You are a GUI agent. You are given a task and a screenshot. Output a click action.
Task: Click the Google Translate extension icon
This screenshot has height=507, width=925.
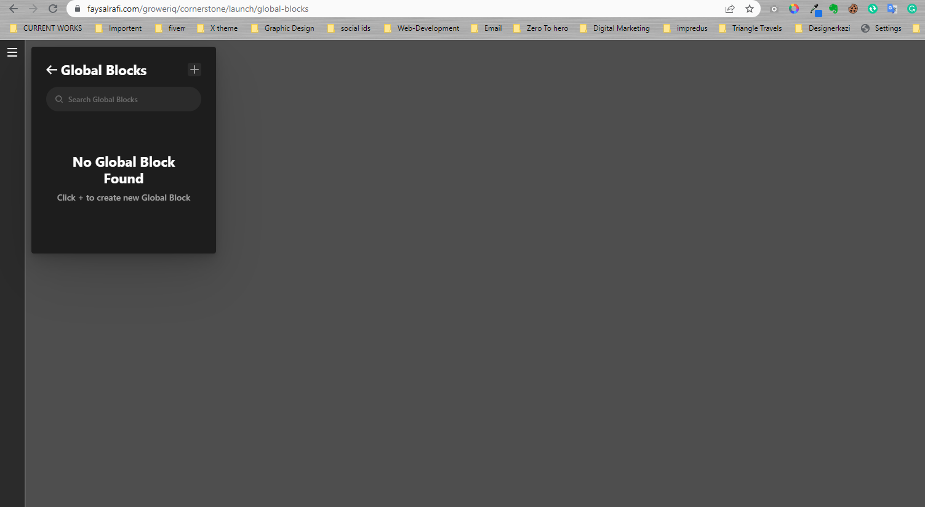pos(892,9)
